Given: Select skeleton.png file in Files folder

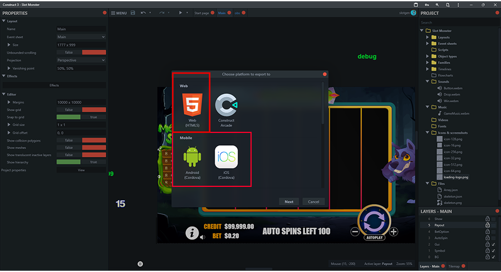Looking at the screenshot, I should [453, 202].
